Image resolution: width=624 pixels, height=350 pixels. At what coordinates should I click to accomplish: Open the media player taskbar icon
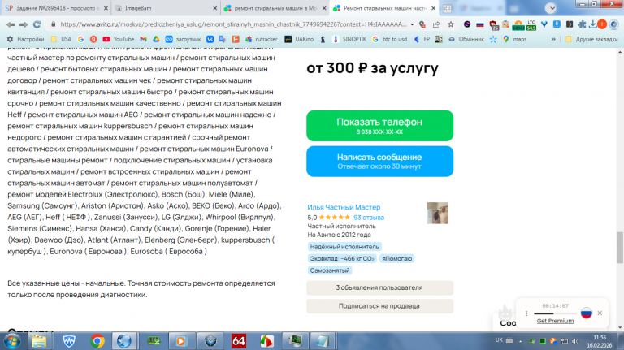[x=181, y=341]
